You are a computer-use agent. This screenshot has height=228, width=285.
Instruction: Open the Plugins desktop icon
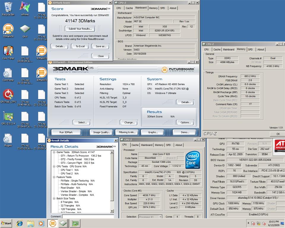click(8, 140)
